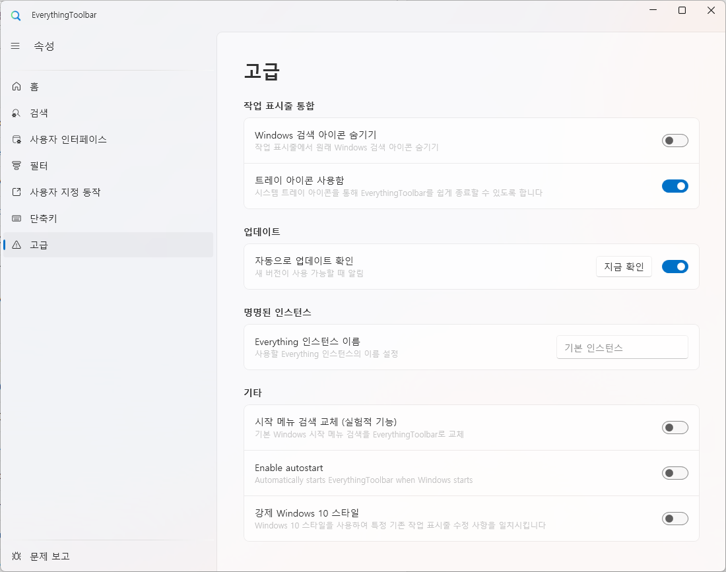Click the search icon next to 검색
This screenshot has width=726, height=572.
coord(16,113)
